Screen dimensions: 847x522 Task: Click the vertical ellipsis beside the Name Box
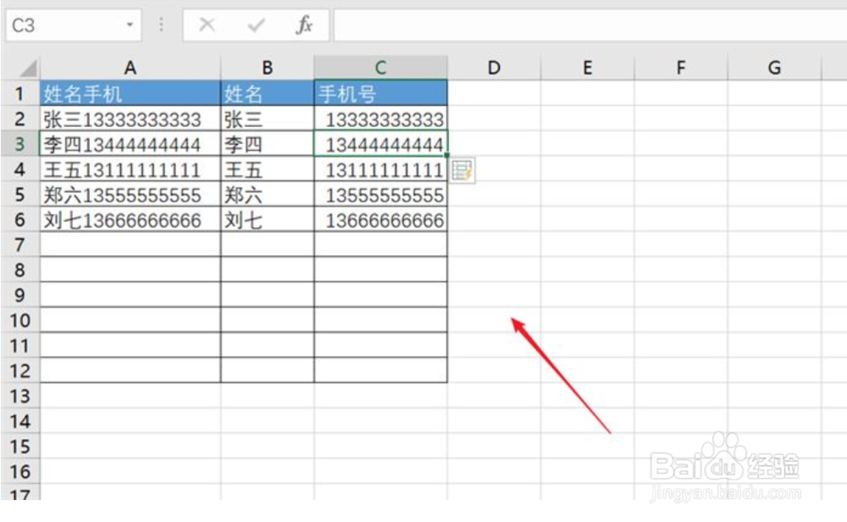(160, 25)
